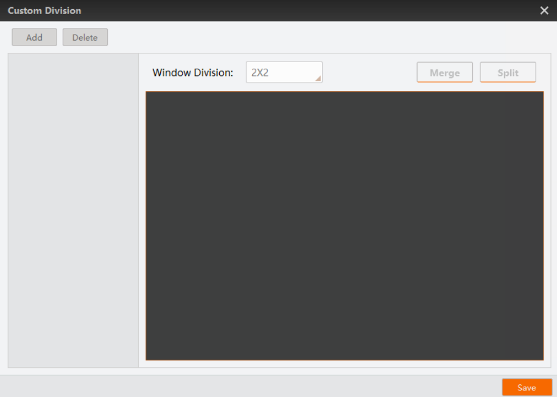Click the gray footer bar beside Save
Screen dimensions: 557x397
click(248, 387)
